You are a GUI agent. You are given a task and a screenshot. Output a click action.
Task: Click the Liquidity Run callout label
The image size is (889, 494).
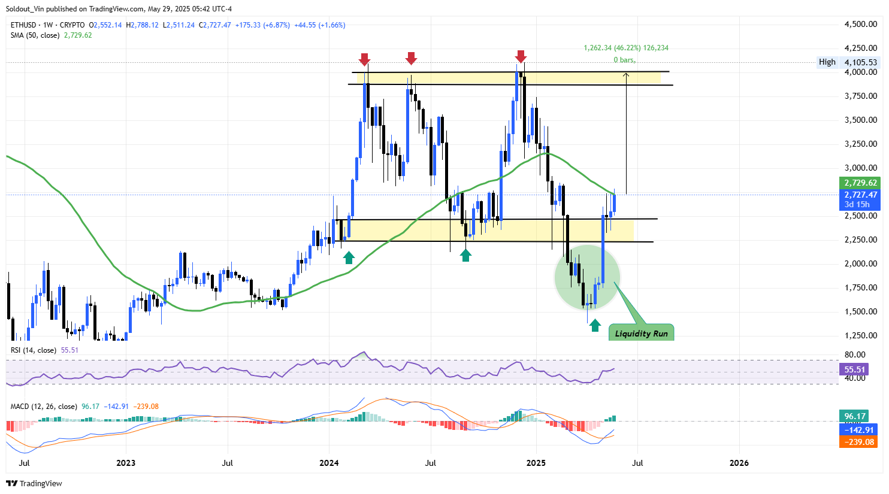point(641,334)
